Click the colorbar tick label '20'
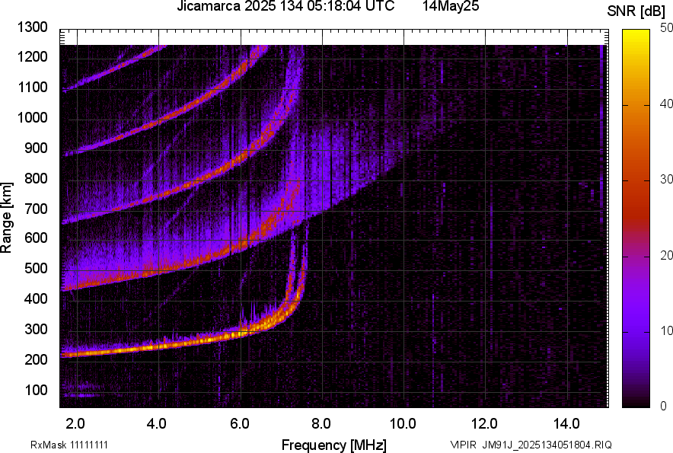 (666, 255)
